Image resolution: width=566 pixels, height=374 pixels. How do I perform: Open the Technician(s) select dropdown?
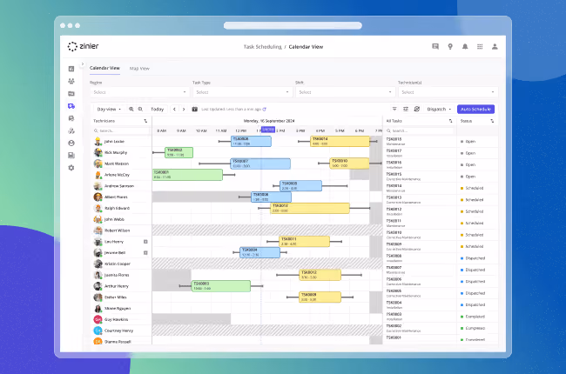448,92
